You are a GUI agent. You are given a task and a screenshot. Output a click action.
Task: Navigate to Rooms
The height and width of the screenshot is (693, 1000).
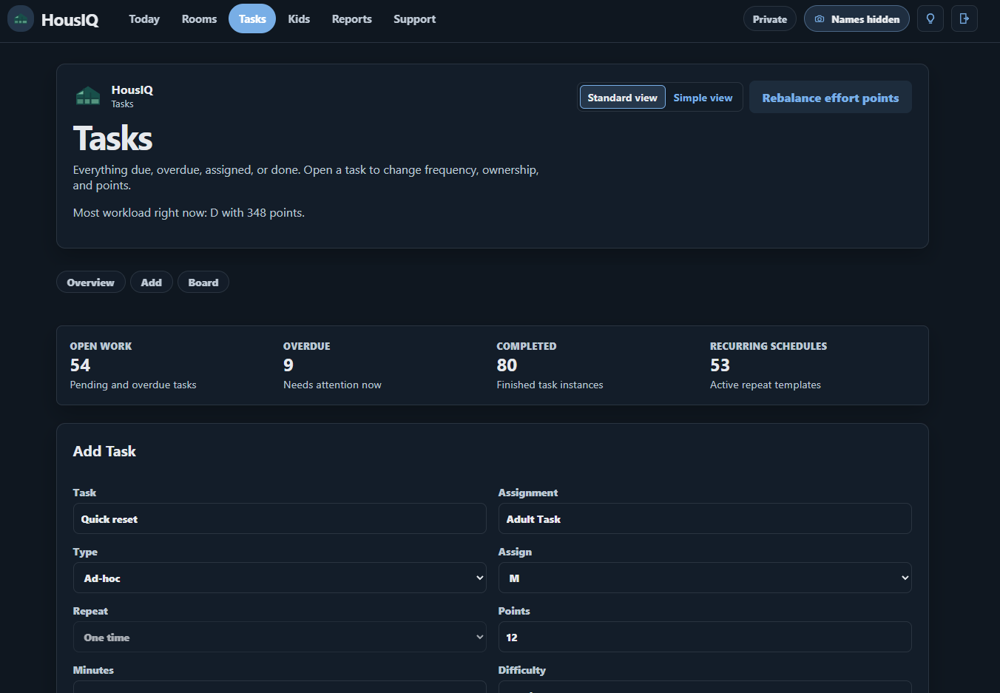pos(199,18)
